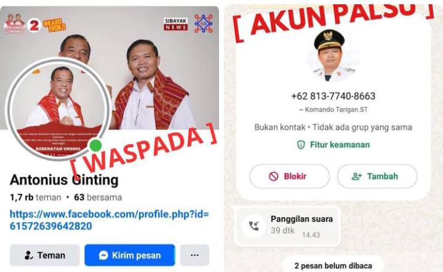Tap the Panggilan suara call entry
The width and height of the screenshot is (443, 272).
pyautogui.click(x=287, y=226)
